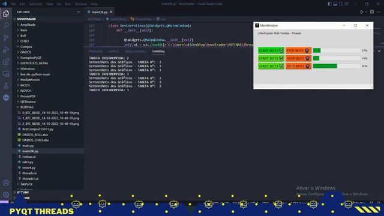Open the Selection menu

35,4
